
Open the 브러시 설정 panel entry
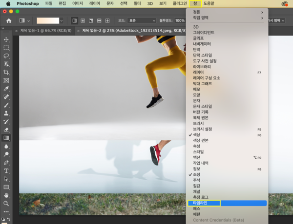tap(227, 129)
